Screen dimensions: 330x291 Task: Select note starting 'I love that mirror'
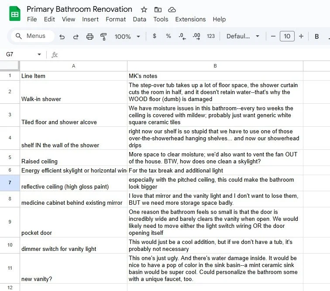tap(215, 199)
